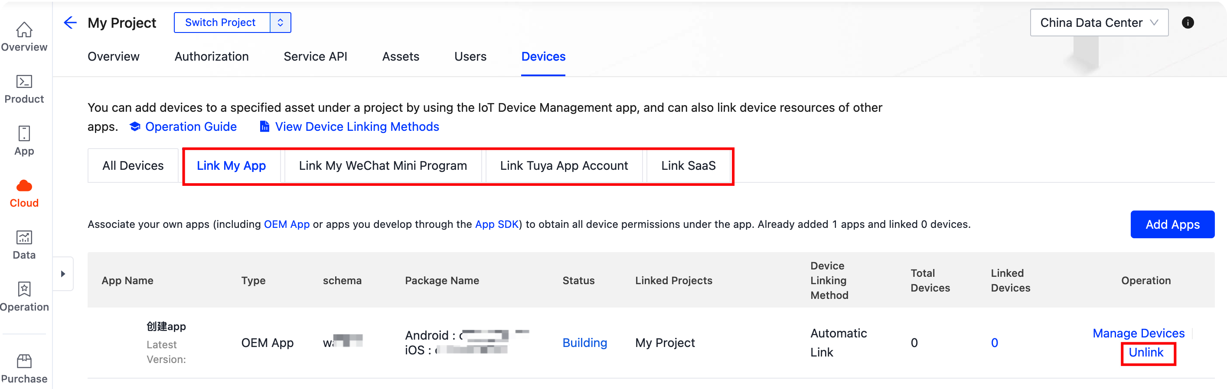Select Link My WeChat Mini Program tab

click(382, 166)
